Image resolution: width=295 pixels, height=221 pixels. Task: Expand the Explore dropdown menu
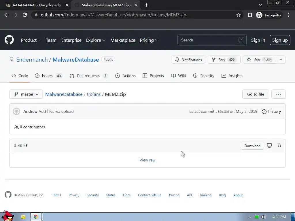[96, 40]
